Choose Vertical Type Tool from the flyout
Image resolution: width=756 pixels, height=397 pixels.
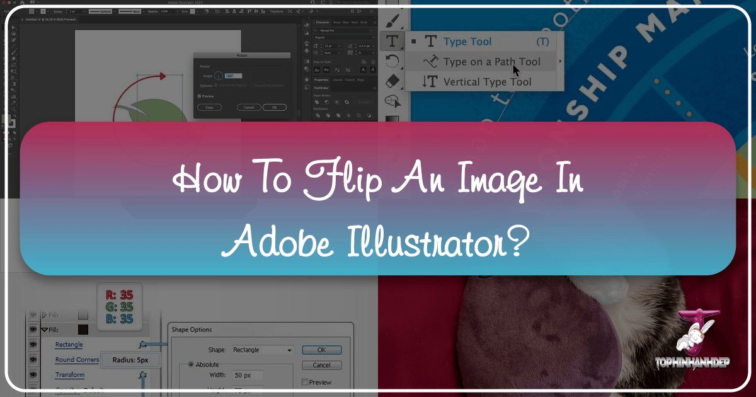click(x=488, y=81)
